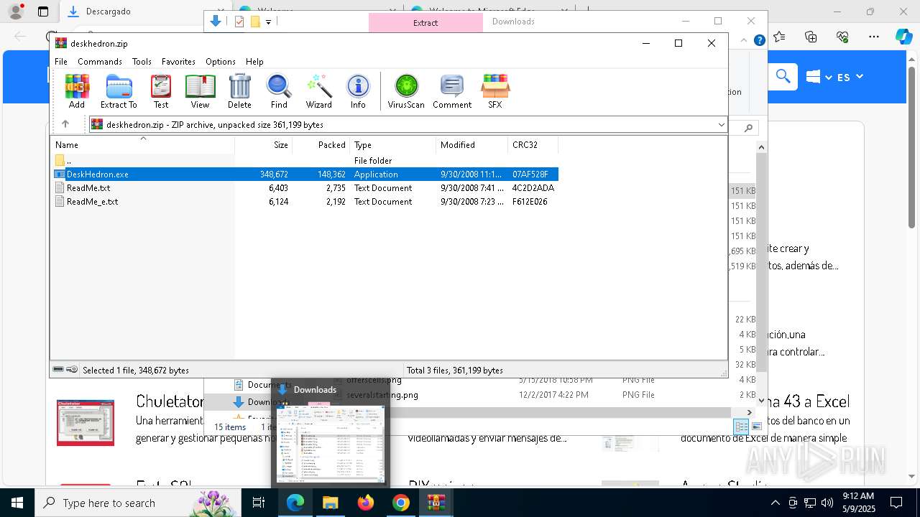Viewport: 920px width, 517px height.
Task: Open the Favorites menu
Action: point(178,62)
